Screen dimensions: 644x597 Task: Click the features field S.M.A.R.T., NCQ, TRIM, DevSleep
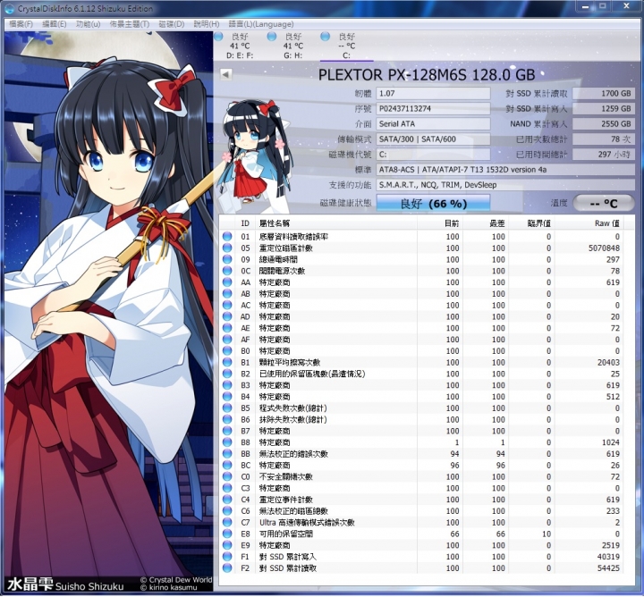click(505, 185)
